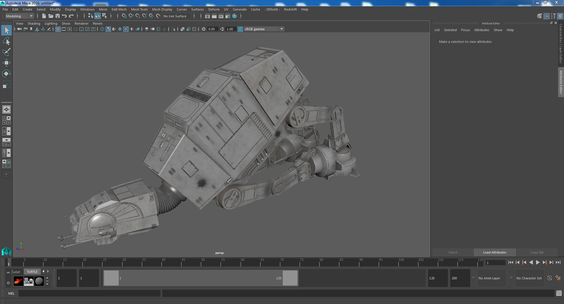564x304 pixels.
Task: Open animation preferences running-man icon
Action: [558, 278]
